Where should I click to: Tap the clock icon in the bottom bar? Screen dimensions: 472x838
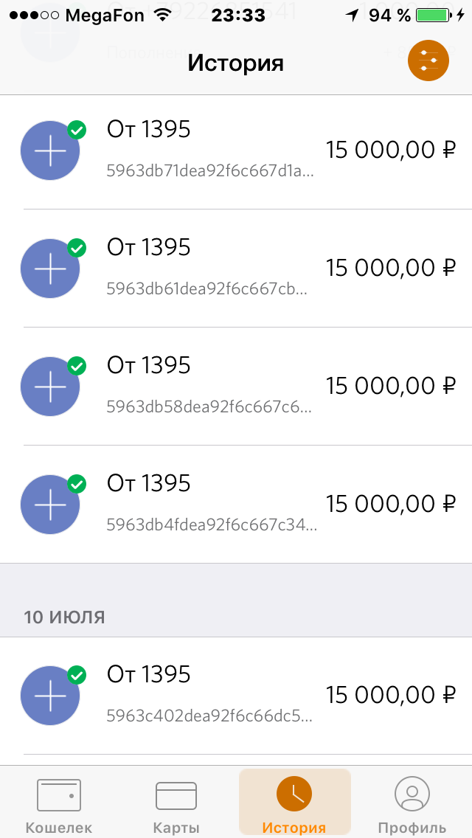pyautogui.click(x=294, y=794)
